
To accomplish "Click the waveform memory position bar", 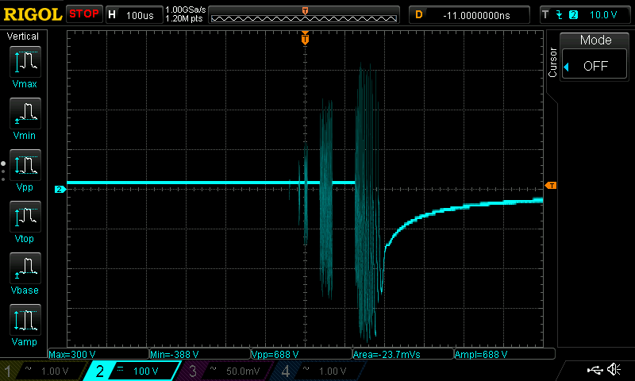I will 305,17.
